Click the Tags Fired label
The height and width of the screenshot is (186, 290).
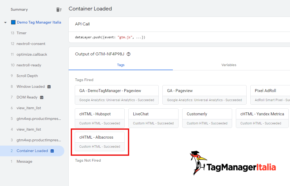[x=84, y=80]
